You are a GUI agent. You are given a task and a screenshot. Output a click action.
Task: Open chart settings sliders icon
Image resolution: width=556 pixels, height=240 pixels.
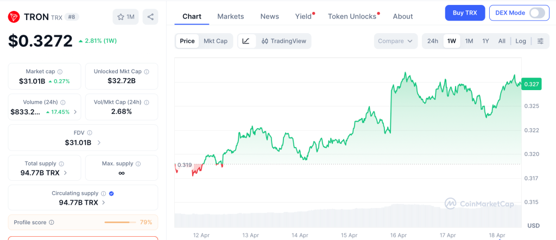point(540,41)
